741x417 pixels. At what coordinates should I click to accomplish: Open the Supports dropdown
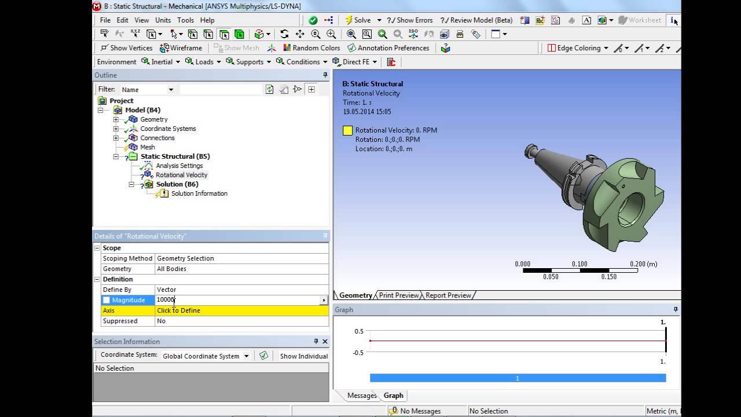[248, 62]
